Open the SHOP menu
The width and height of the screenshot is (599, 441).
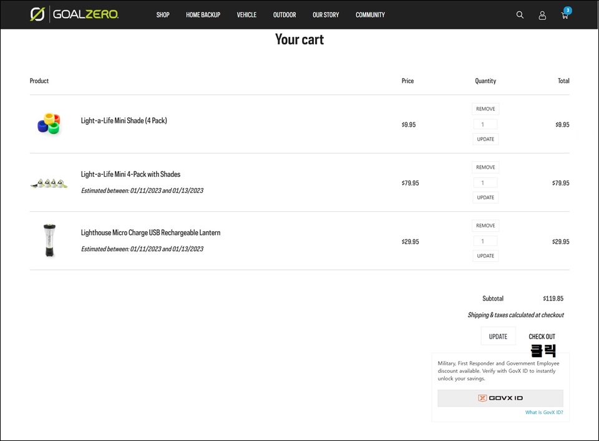163,15
